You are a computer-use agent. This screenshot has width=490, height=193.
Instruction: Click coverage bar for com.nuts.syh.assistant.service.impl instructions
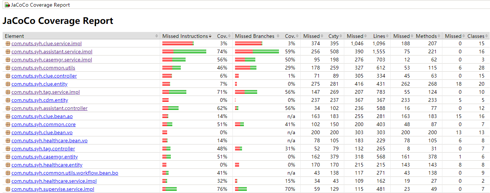coord(184,52)
